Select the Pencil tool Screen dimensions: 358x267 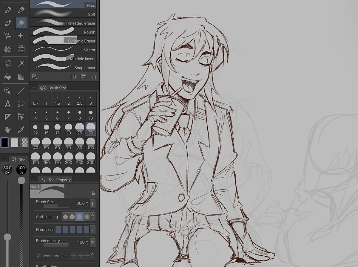click(x=21, y=10)
